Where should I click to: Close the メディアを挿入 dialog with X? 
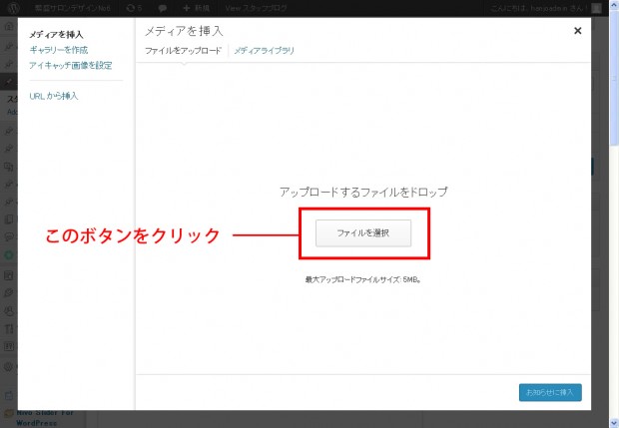tap(577, 31)
